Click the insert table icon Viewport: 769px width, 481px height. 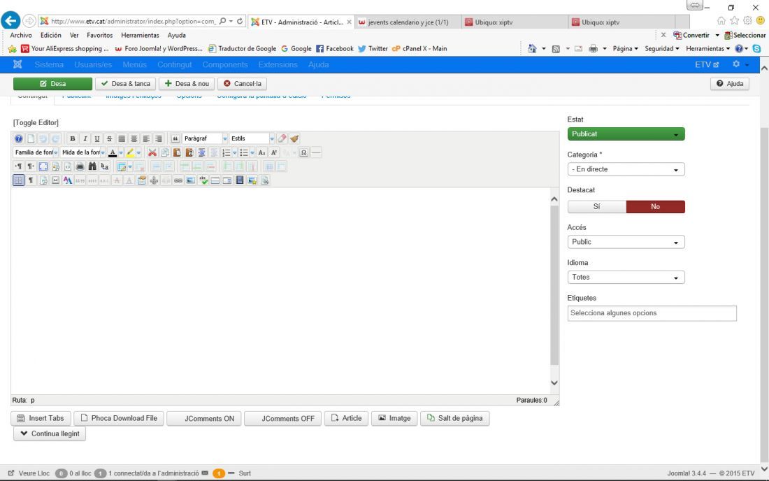point(121,166)
